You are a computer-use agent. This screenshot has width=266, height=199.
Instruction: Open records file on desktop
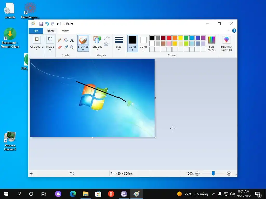[x=10, y=11]
